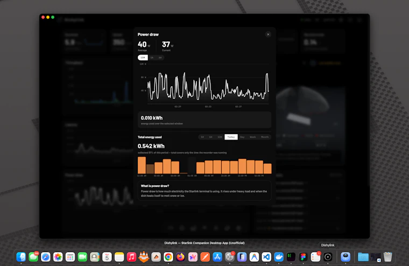
Task: Open Firefox from the dock
Action: point(180,257)
